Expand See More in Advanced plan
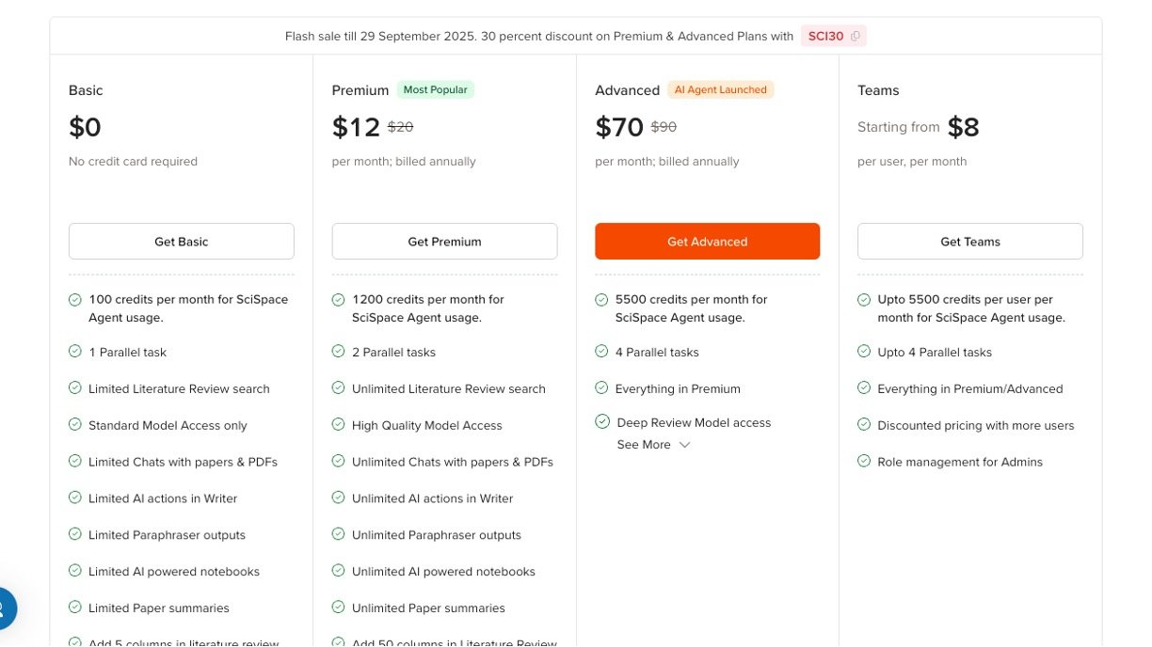 point(644,445)
